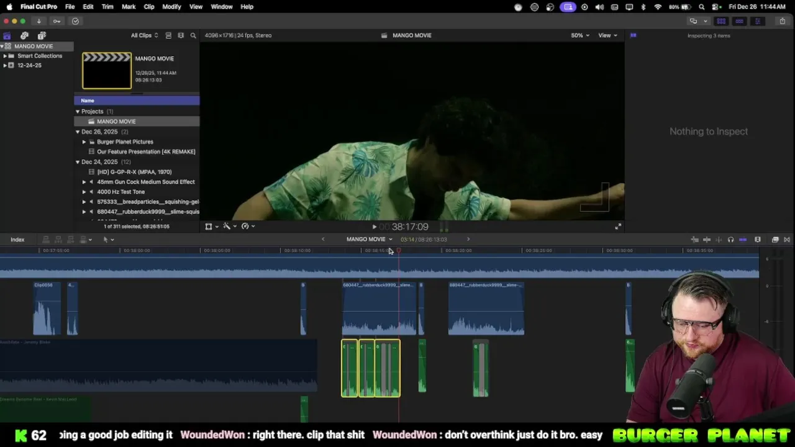Open the timeline Index panel
The image size is (795, 447).
(x=17, y=240)
